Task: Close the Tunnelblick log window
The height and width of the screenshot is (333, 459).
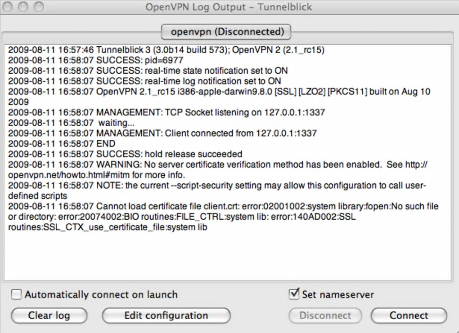Action: tap(7, 6)
